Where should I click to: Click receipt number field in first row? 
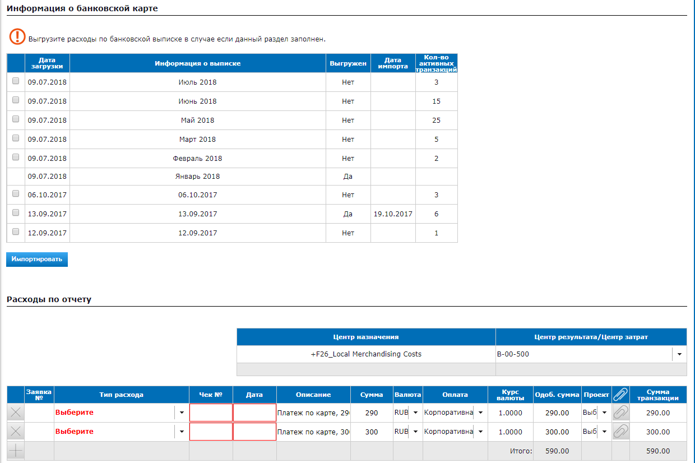[211, 413]
